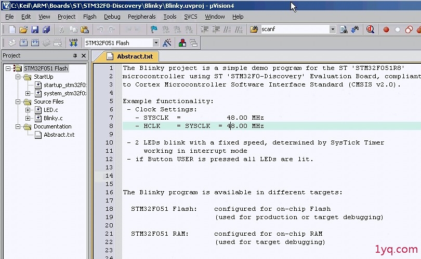Close the Project panel
This screenshot has height=259, width=421.
(84, 55)
